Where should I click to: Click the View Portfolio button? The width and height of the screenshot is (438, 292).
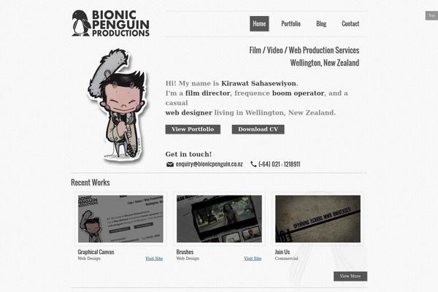[193, 129]
